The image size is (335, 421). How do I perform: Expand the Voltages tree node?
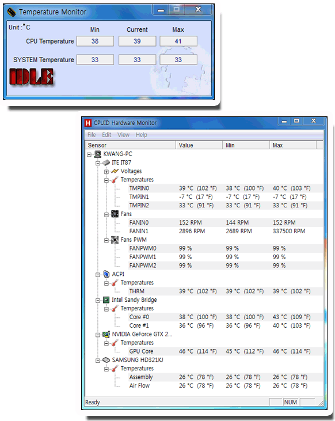(106, 172)
